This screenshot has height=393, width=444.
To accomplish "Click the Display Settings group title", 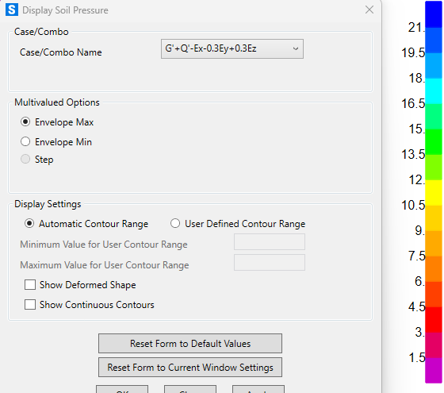I will coord(48,204).
